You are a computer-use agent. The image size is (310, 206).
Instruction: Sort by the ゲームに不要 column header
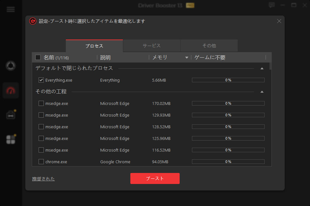tap(210, 57)
